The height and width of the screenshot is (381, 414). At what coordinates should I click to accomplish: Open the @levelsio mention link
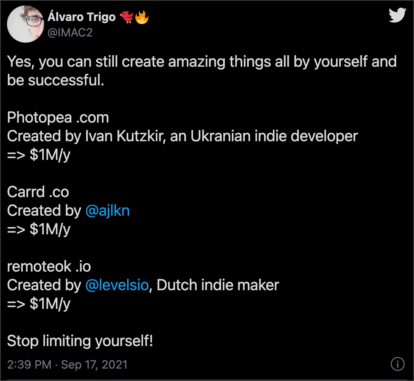(117, 285)
